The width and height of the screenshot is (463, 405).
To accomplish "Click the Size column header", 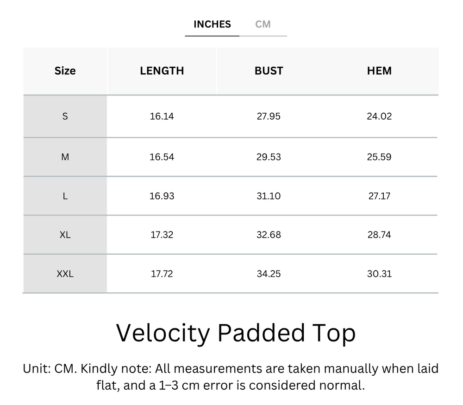I will click(x=65, y=71).
